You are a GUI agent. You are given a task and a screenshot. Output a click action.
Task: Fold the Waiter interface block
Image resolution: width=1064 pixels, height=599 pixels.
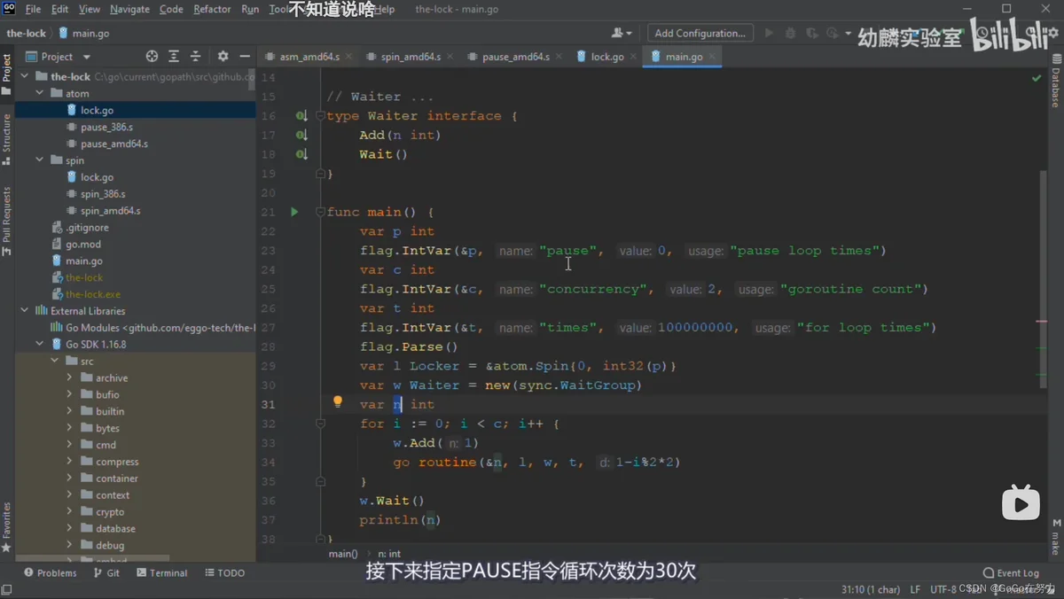[320, 116]
